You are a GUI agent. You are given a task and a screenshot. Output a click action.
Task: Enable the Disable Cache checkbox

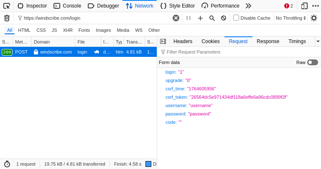tap(236, 18)
